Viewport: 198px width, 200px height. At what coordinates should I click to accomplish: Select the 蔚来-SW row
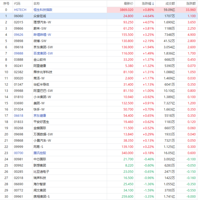click(99, 28)
